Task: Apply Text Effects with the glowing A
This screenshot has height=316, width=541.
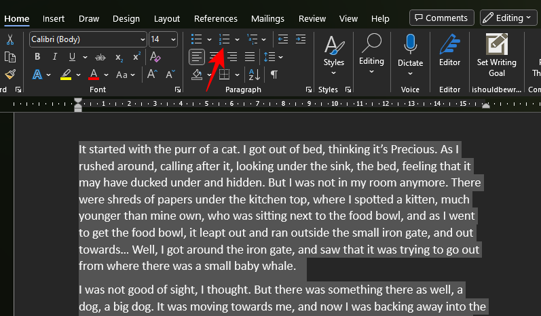Action: point(37,75)
